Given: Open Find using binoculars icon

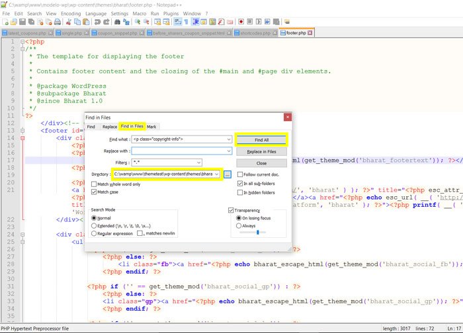Looking at the screenshot, I should pos(117,22).
